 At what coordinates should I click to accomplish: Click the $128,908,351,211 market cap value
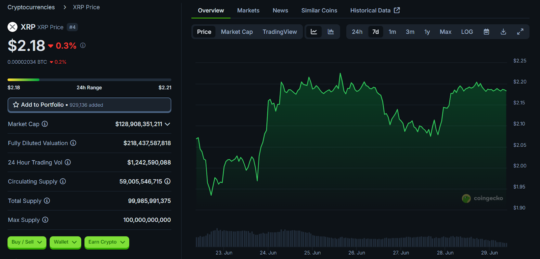tap(139, 124)
